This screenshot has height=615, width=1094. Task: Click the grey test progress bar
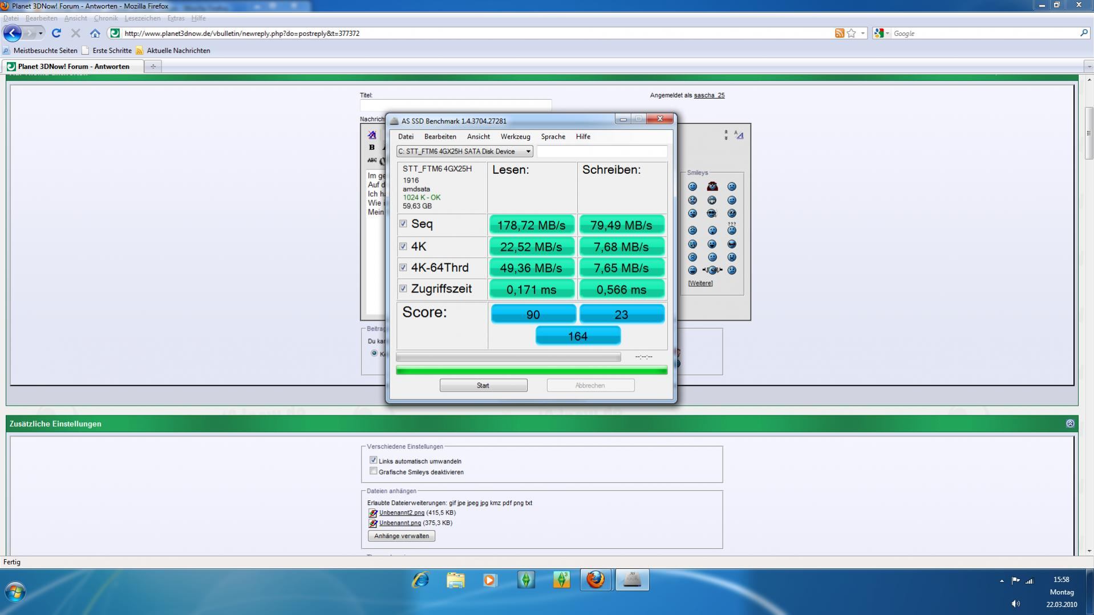[x=508, y=357]
